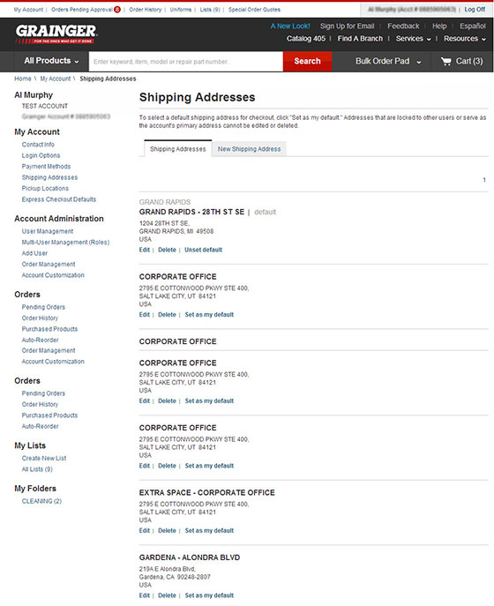This screenshot has height=606, width=494.
Task: Focus the keyword search input field
Action: pos(186,62)
